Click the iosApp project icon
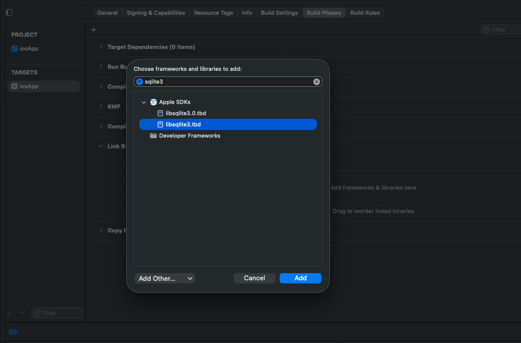The width and height of the screenshot is (521, 343). coord(15,49)
